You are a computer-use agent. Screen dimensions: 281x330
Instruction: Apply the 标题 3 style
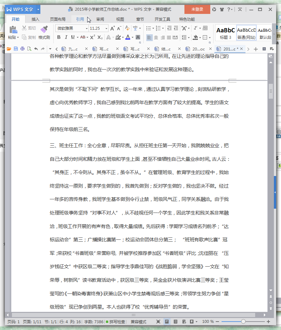point(225,33)
